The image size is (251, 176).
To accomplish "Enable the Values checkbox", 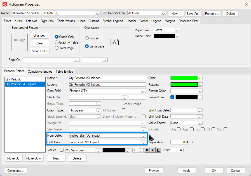I will pyautogui.click(x=62, y=150).
